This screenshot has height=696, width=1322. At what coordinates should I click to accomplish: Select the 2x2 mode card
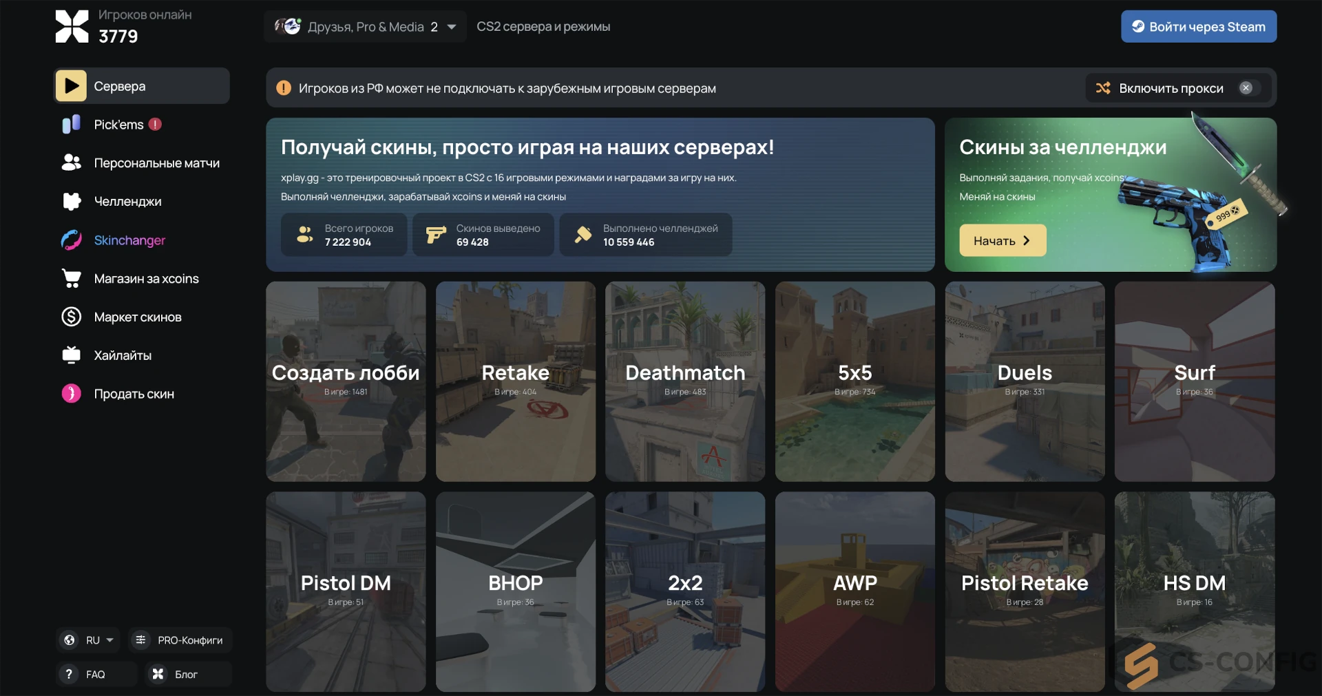[685, 591]
